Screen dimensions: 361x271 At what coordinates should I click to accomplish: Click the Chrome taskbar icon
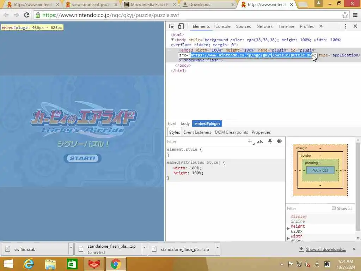[x=116, y=264]
